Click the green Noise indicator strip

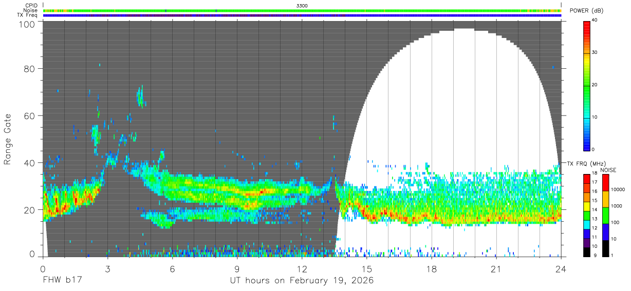click(302, 10)
